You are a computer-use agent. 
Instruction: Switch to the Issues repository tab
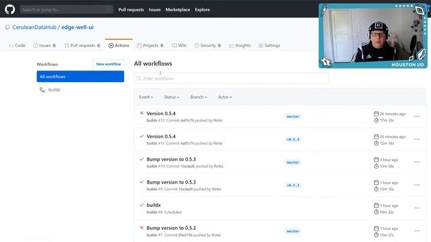tap(44, 46)
